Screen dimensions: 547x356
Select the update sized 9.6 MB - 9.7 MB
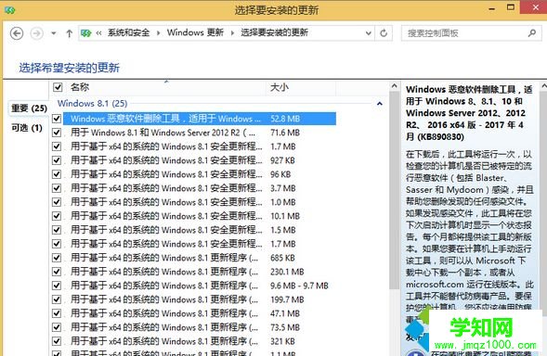tap(200, 286)
